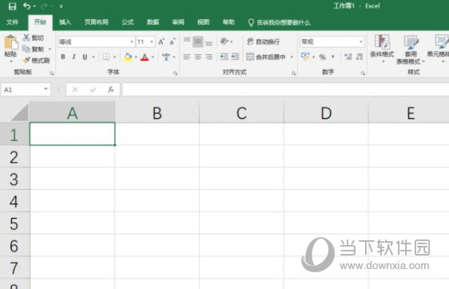Viewport: 449px width, 289px height.
Task: Open the 文件 (File) tab
Action: (12, 22)
